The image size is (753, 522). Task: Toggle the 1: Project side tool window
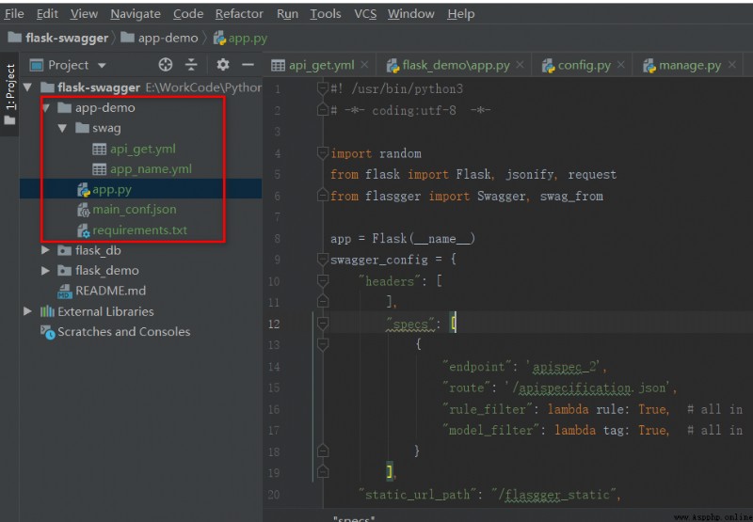coord(9,94)
